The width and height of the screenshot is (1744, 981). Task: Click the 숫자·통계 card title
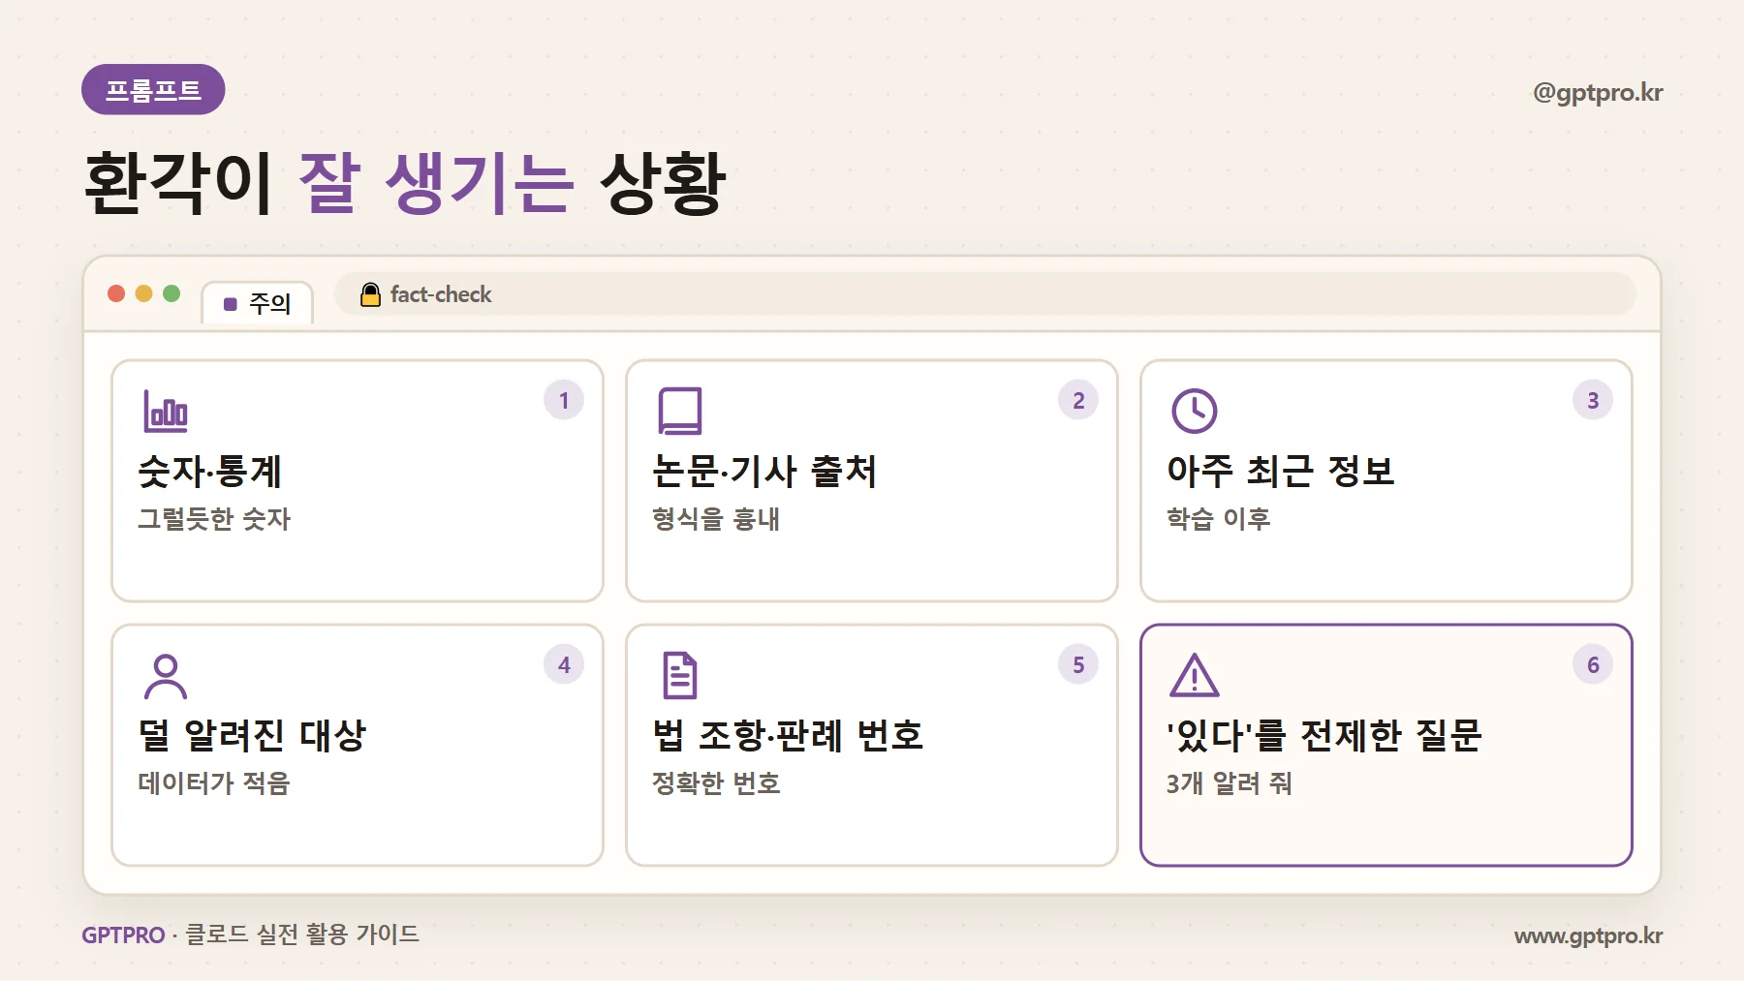pos(210,472)
